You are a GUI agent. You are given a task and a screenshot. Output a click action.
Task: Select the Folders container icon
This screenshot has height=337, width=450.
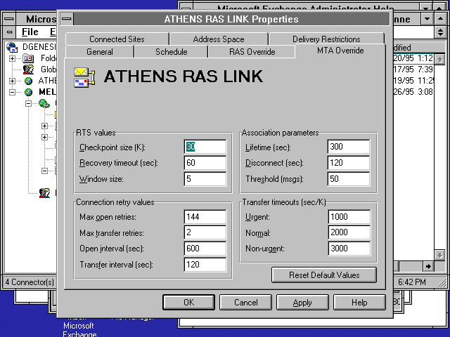[28, 58]
